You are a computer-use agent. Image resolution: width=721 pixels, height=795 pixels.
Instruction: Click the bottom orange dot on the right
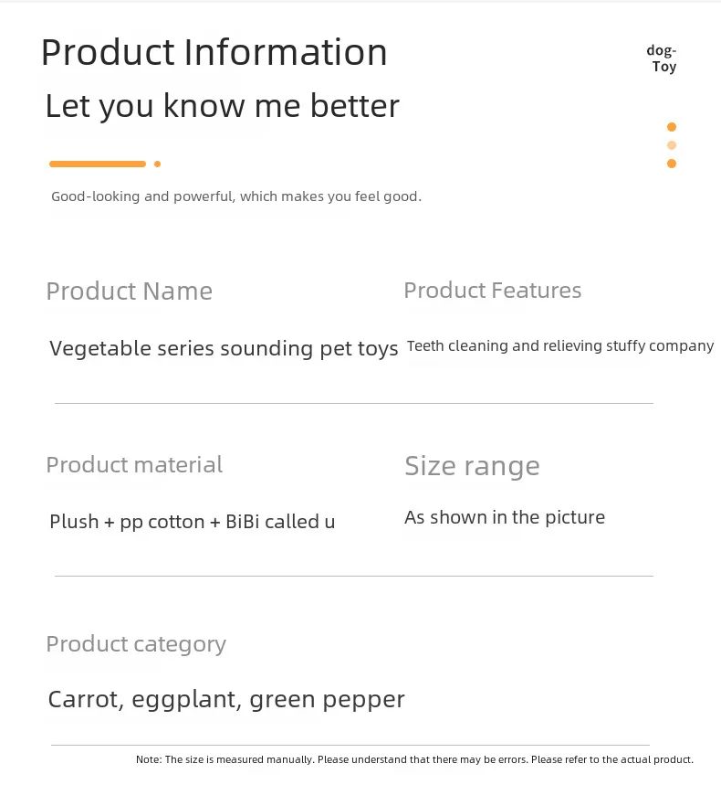(672, 164)
